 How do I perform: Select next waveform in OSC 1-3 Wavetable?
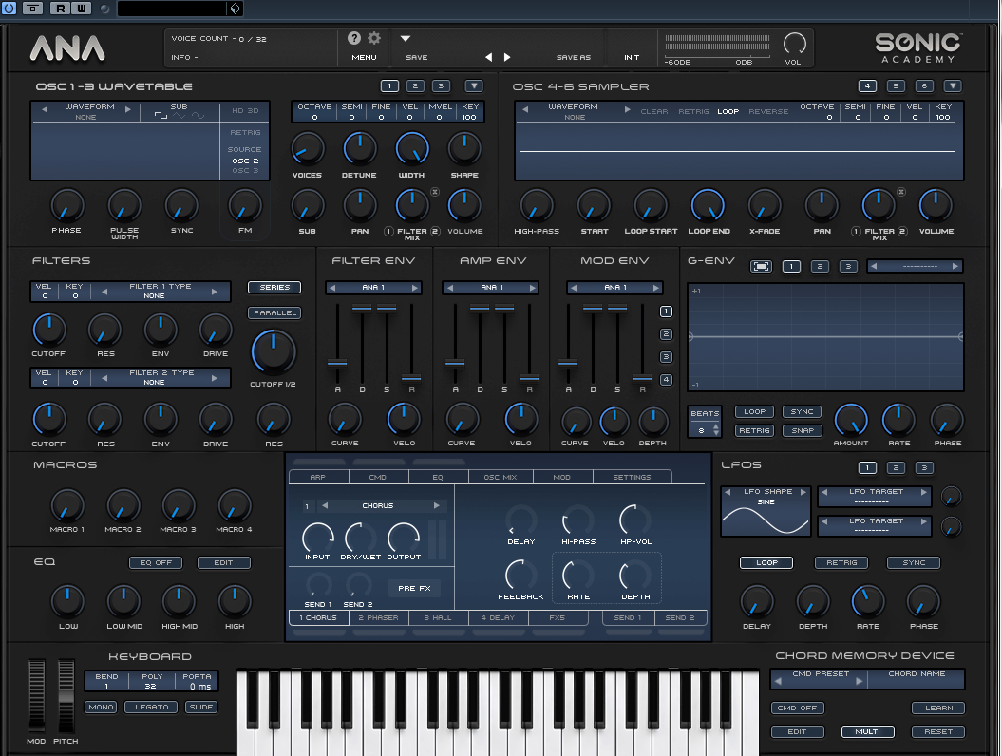128,109
